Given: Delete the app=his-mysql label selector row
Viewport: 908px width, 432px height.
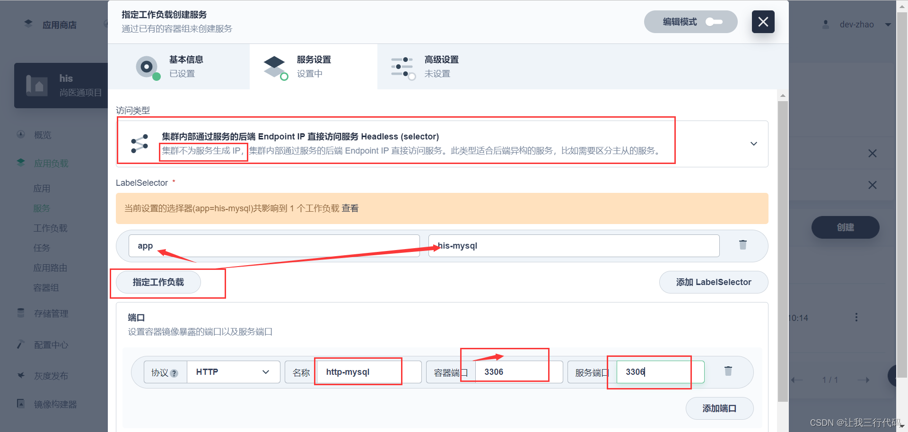Looking at the screenshot, I should (x=743, y=245).
